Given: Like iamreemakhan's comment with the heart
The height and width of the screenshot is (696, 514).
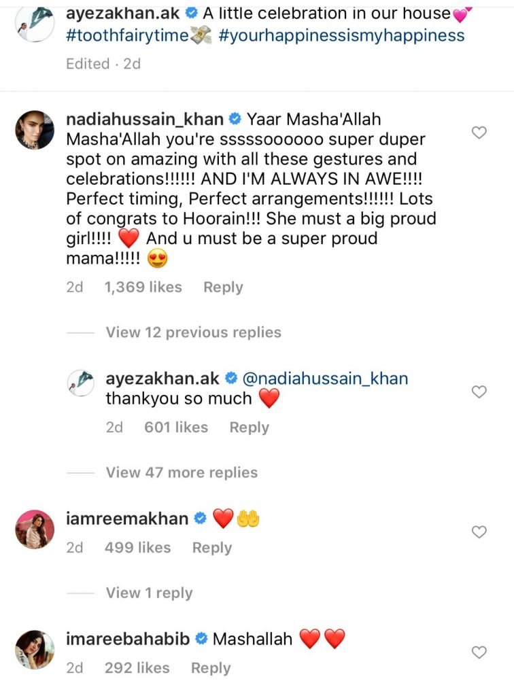Looking at the screenshot, I should tap(479, 532).
